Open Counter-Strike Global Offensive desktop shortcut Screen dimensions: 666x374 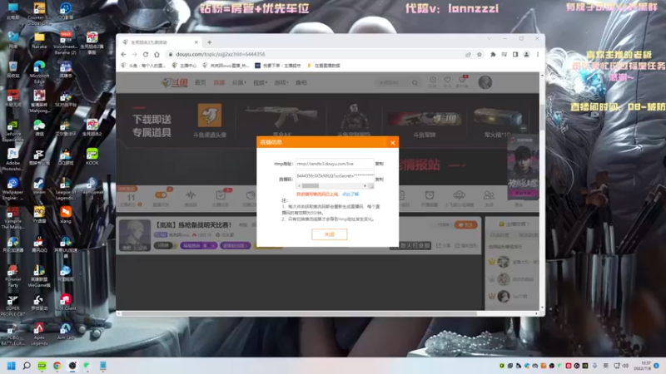39,13
